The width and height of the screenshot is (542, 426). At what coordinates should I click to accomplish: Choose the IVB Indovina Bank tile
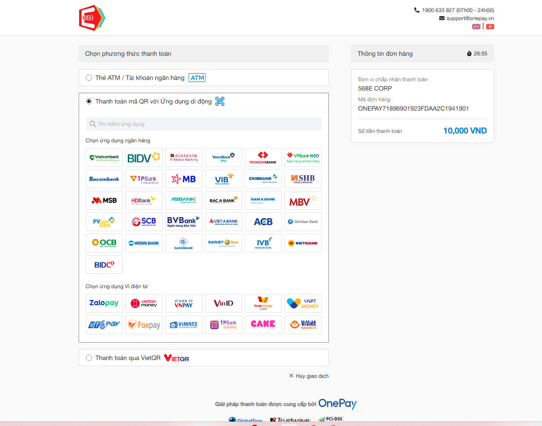[x=263, y=243]
